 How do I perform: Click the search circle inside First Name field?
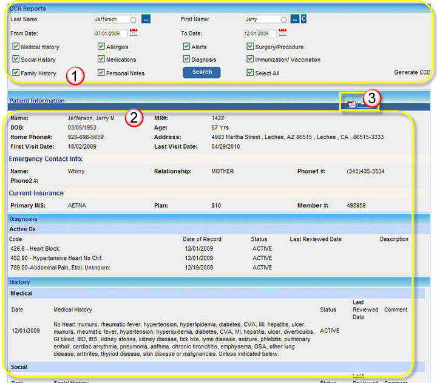pos(283,19)
